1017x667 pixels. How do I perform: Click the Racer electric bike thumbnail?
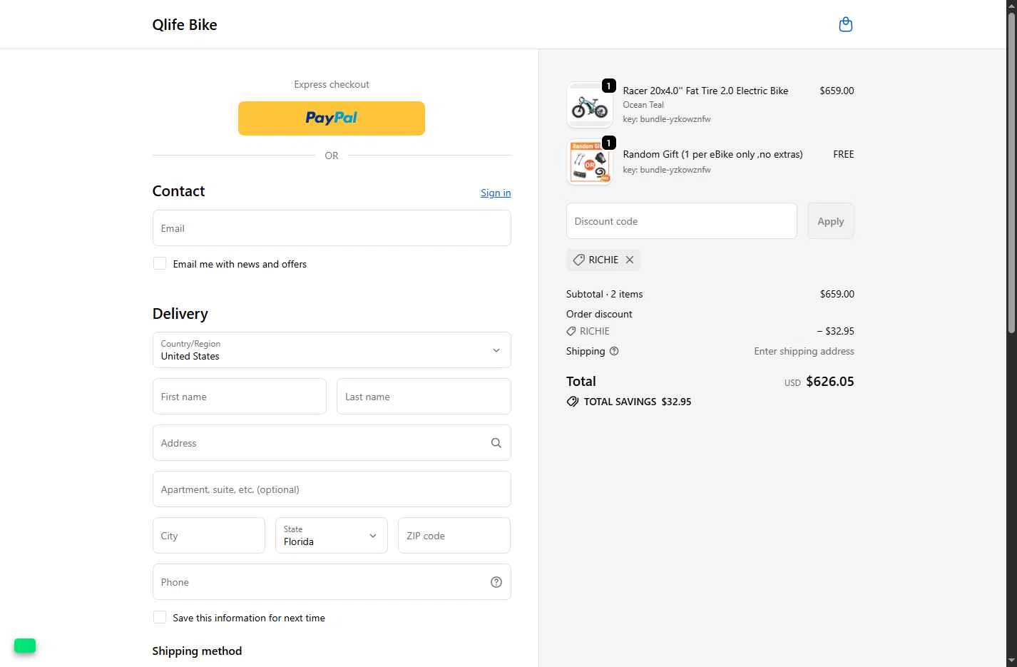pos(590,105)
